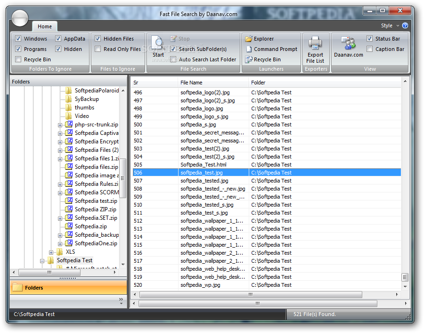The width and height of the screenshot is (424, 333).
Task: Collapse the Softpedia Test folder node
Action: coord(42,261)
